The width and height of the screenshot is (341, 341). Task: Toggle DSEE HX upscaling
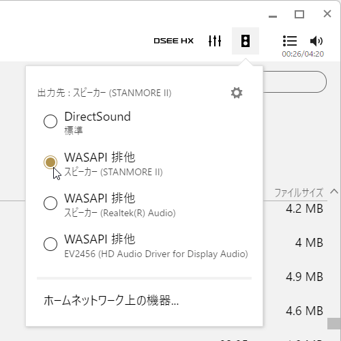(x=174, y=41)
